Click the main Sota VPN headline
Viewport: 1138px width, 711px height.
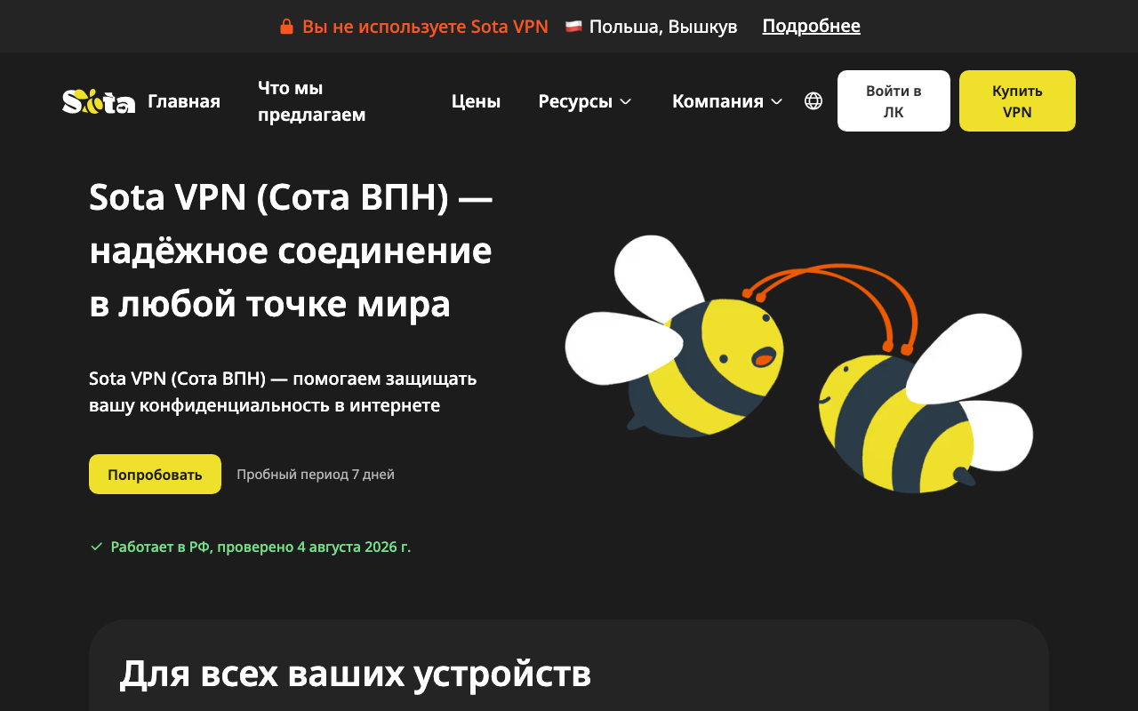pos(291,251)
